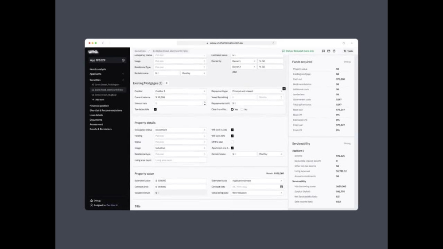Clear Investment occupancy status
The width and height of the screenshot is (443, 249).
[x=204, y=130]
